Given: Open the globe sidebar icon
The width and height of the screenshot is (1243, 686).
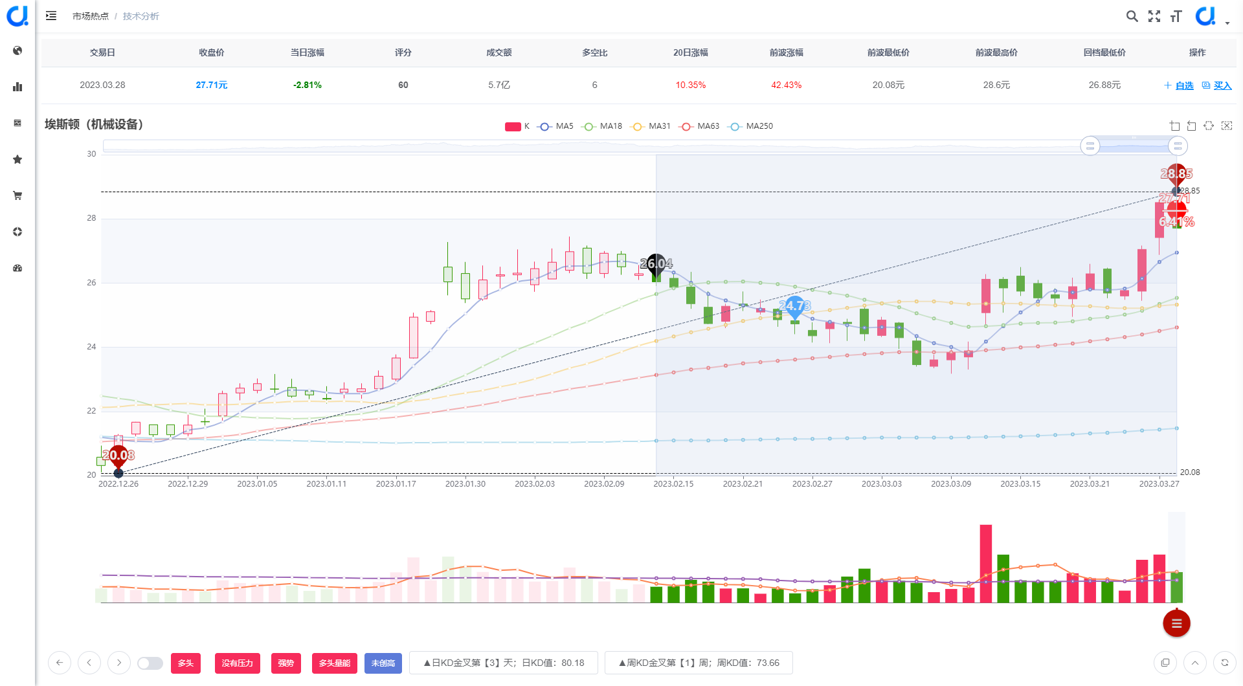Looking at the screenshot, I should click(x=17, y=50).
